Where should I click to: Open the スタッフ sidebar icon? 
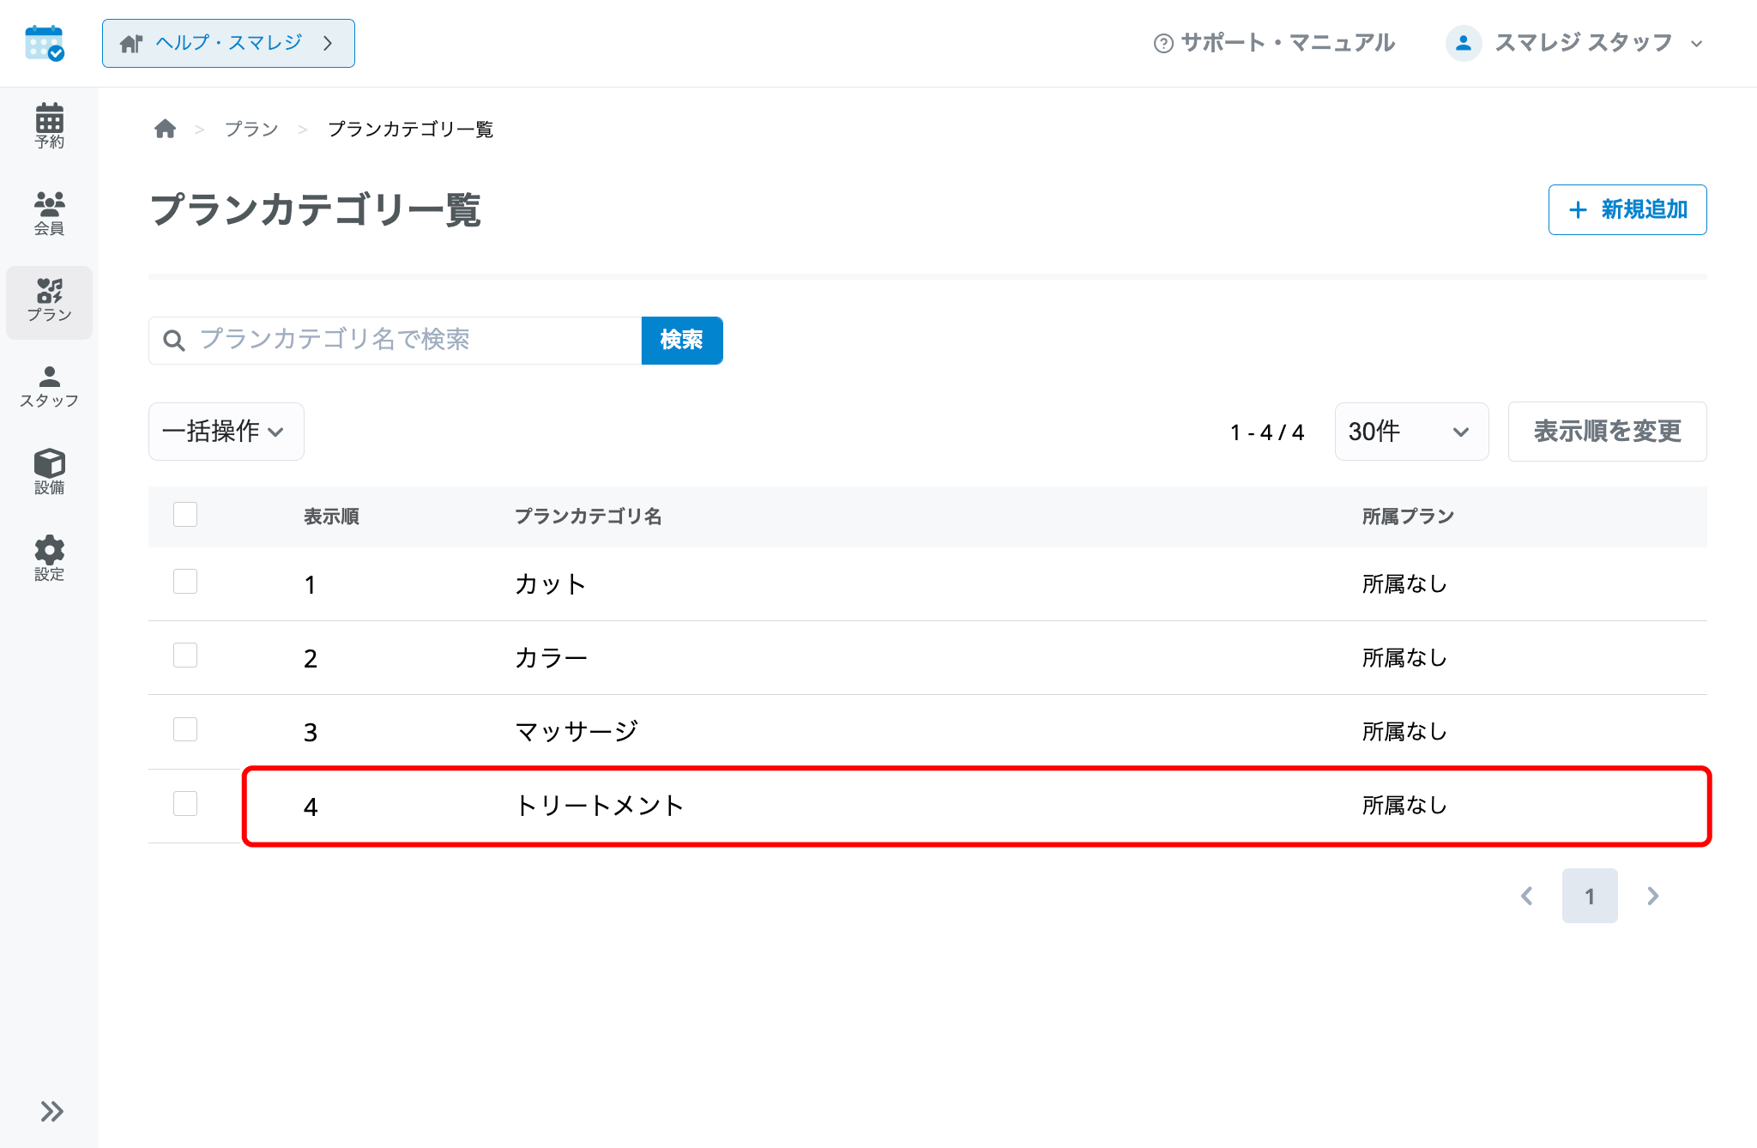coord(49,387)
